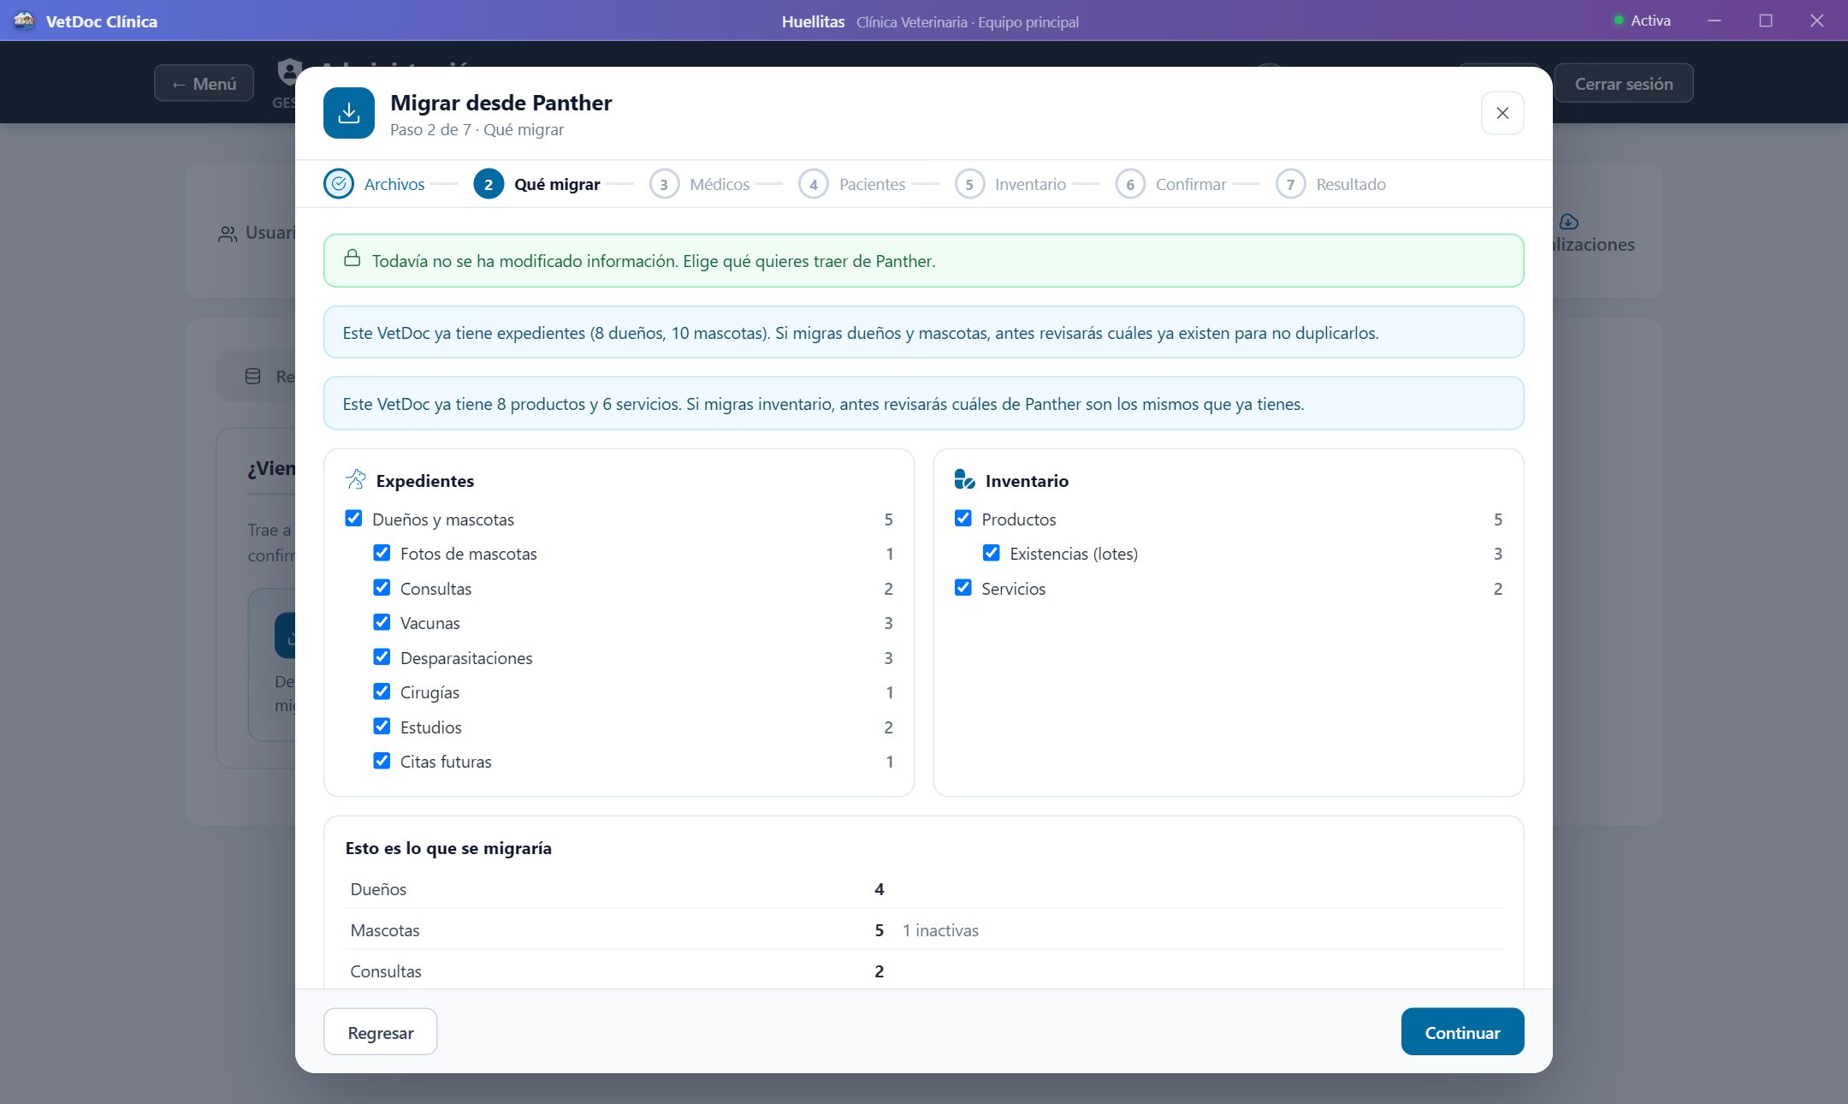1848x1104 pixels.
Task: Click Cerrar sesión in the background window
Action: 1623,83
